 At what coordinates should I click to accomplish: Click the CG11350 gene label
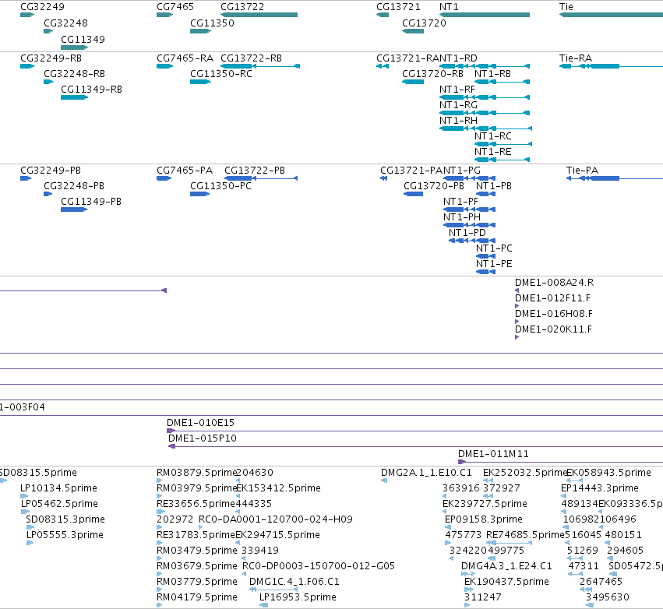coord(212,23)
